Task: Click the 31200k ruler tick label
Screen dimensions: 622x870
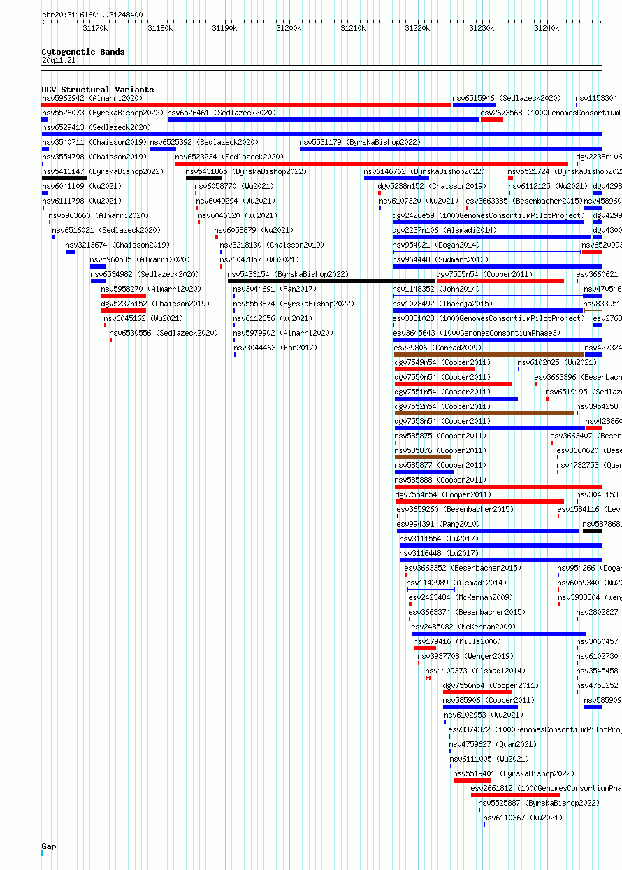Action: click(x=289, y=29)
